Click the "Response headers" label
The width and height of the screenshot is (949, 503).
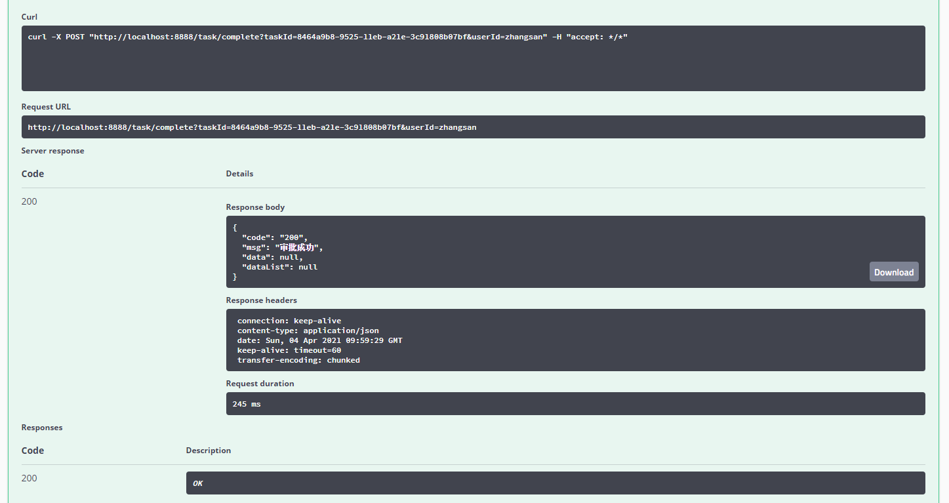coord(262,300)
